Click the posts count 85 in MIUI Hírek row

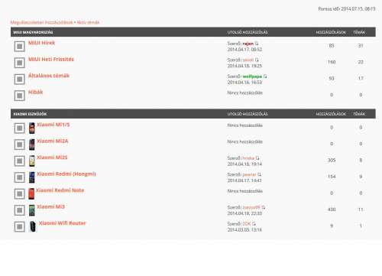click(x=332, y=46)
